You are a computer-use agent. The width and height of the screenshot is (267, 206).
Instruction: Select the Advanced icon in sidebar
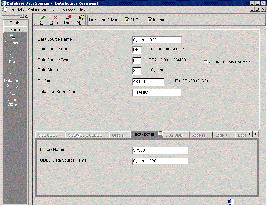[x=13, y=37]
